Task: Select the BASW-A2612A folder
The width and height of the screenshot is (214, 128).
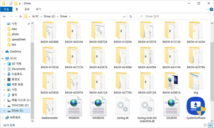Action: pos(98,83)
